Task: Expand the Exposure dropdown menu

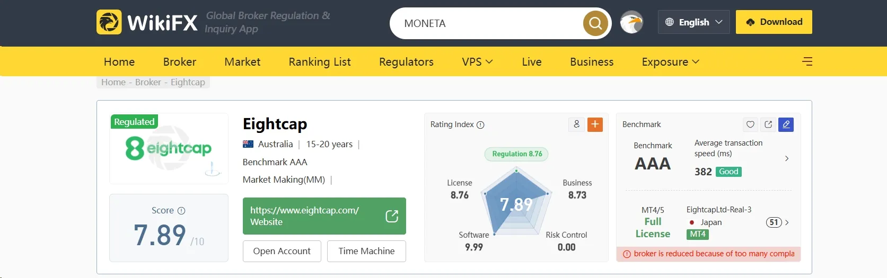Action: 670,62
